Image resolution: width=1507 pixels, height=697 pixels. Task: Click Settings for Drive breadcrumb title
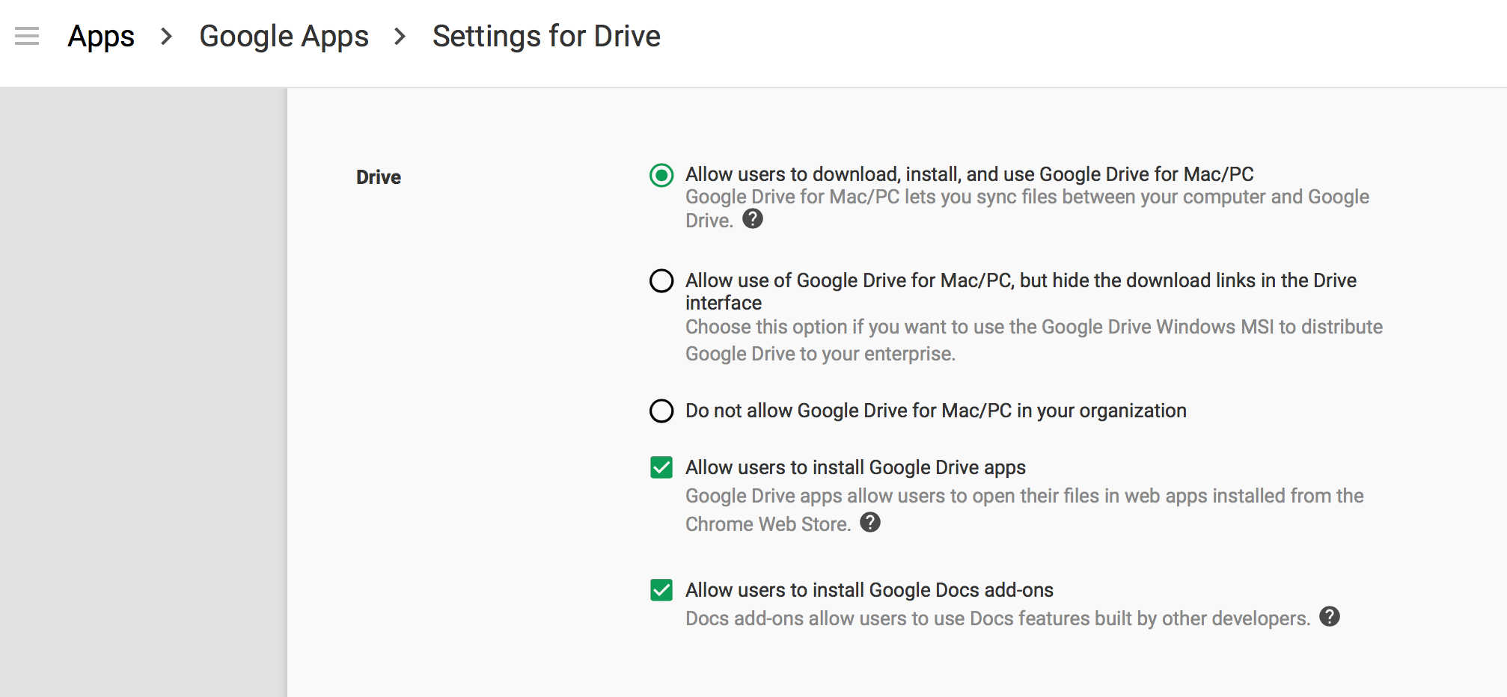(x=546, y=36)
